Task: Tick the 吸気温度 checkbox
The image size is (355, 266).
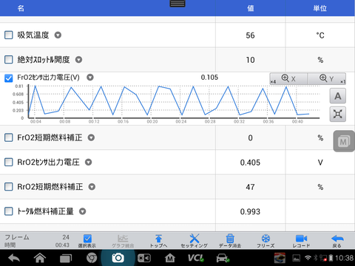Action: tap(9, 35)
